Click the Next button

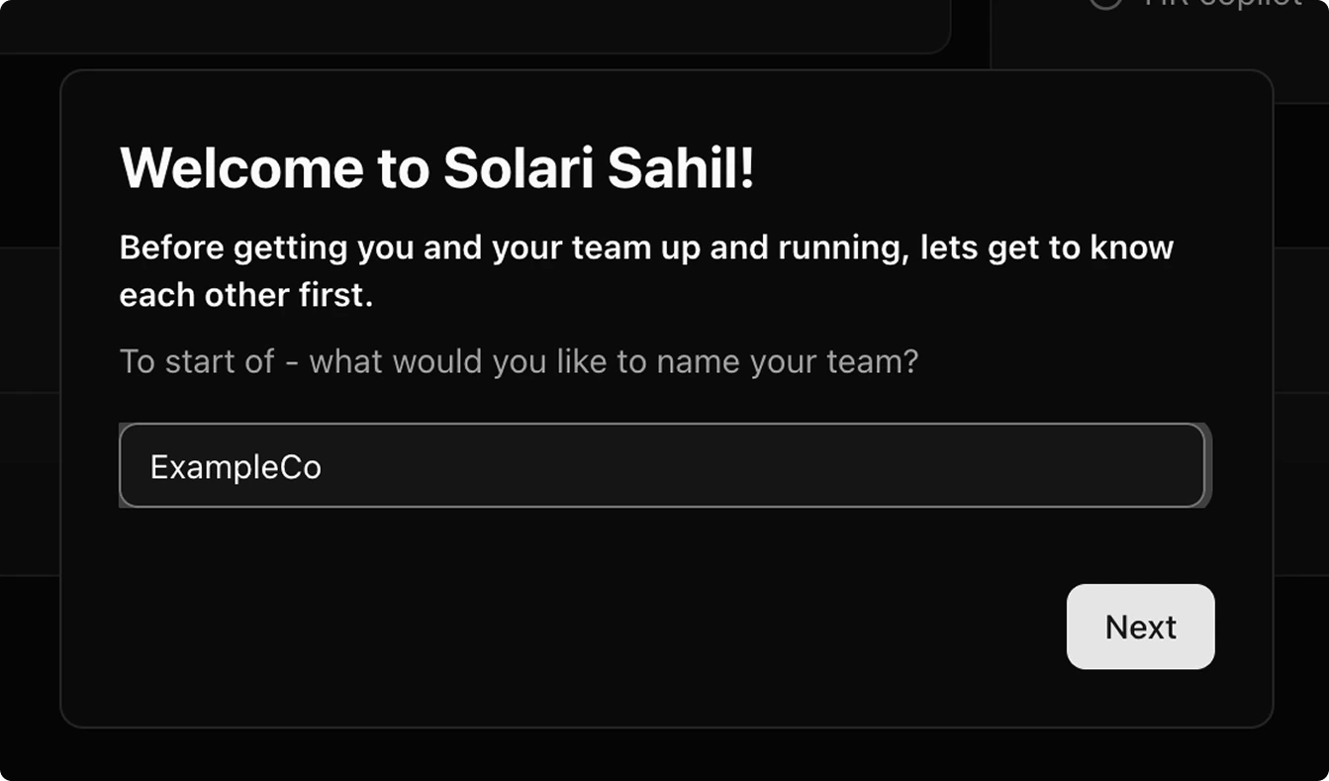click(x=1140, y=627)
